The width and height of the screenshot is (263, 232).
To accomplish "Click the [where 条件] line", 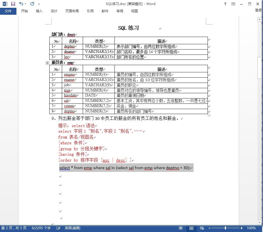I will coord(71,143).
